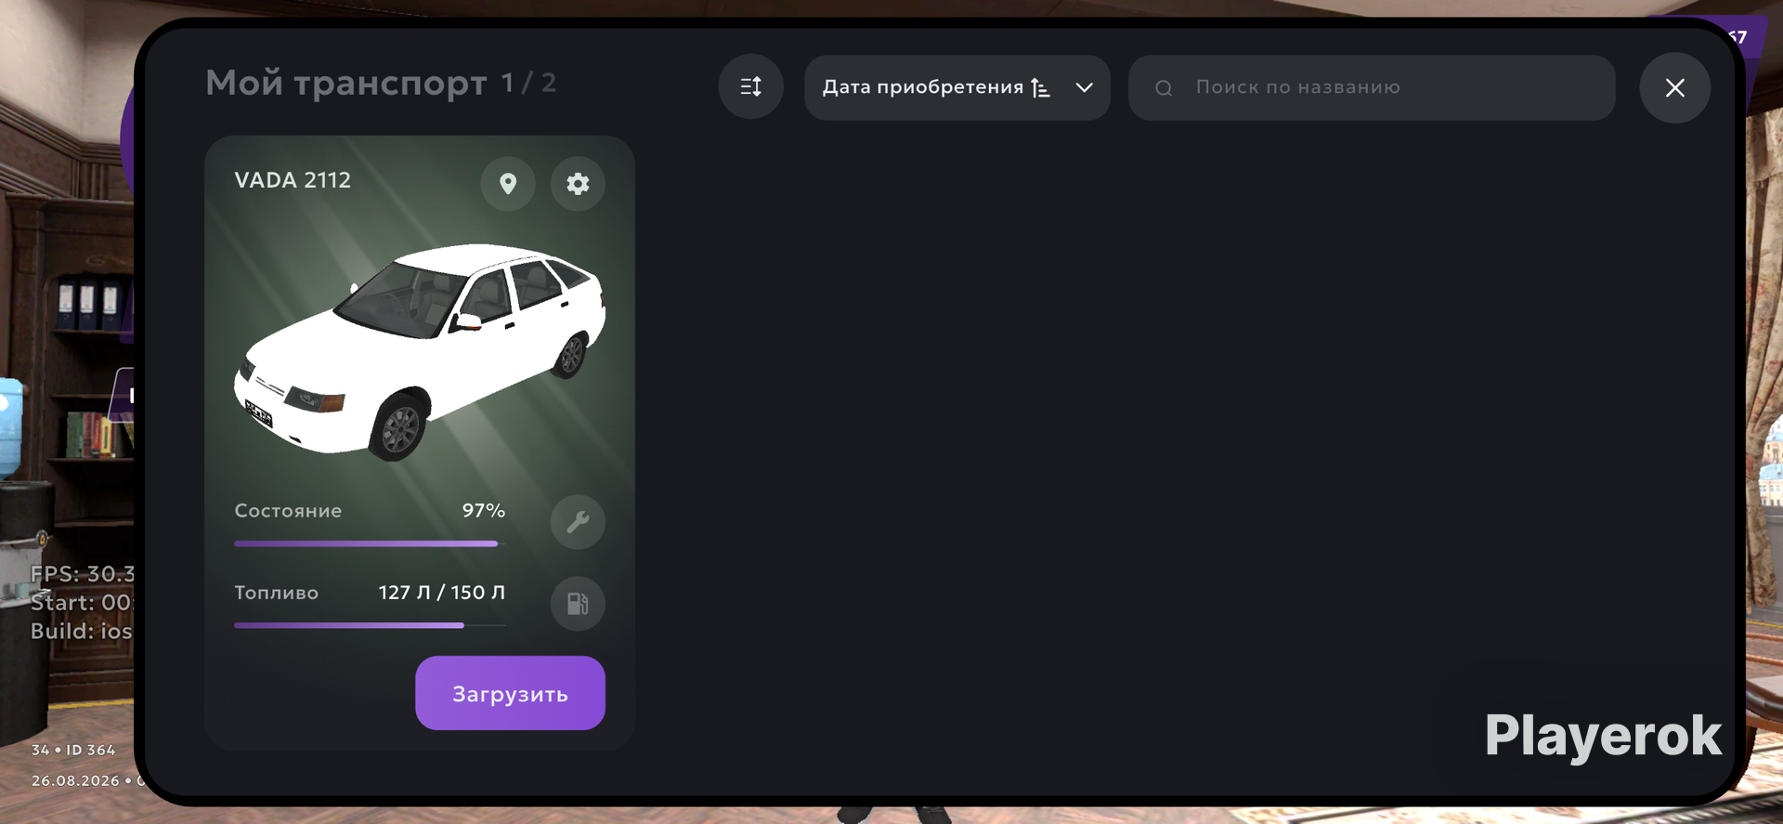Screen dimensions: 1783x824
Task: Click the Топливо fuel level bar
Action: point(370,625)
